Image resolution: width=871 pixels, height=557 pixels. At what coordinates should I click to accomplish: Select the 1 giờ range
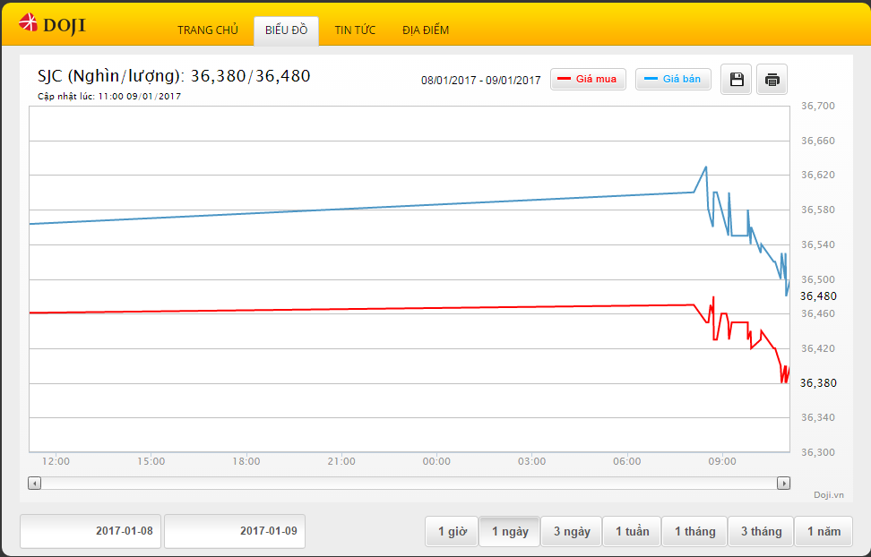(453, 531)
